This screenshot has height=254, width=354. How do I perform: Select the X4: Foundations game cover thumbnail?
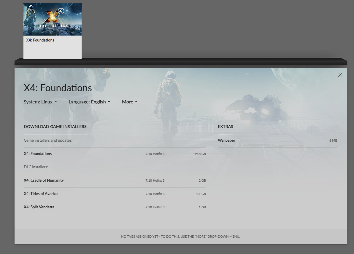(x=53, y=19)
